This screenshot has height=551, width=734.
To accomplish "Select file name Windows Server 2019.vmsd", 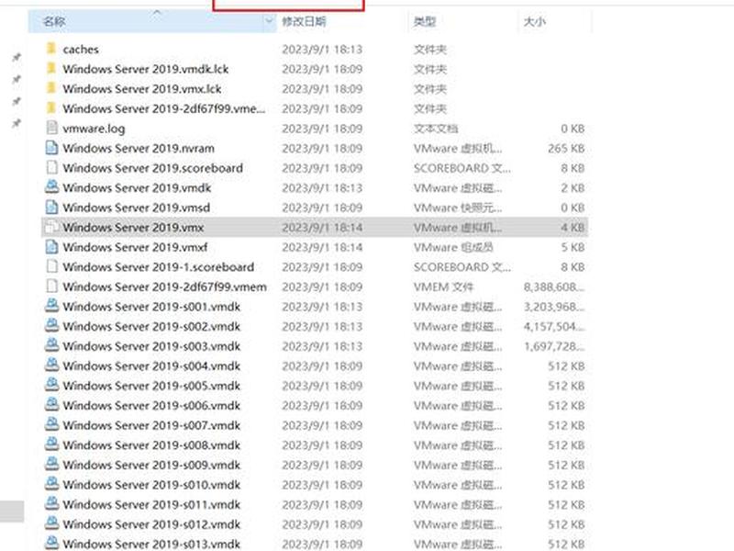I will 136,208.
